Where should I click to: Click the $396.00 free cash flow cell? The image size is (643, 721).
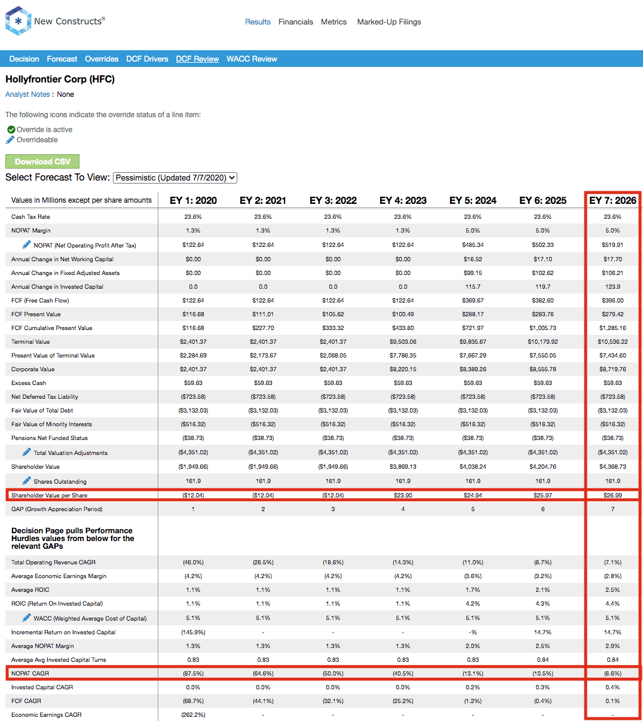(613, 301)
